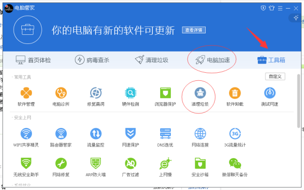The width and height of the screenshot is (304, 190).
Task: Click the large toolbox circle icon
Action: point(28,30)
